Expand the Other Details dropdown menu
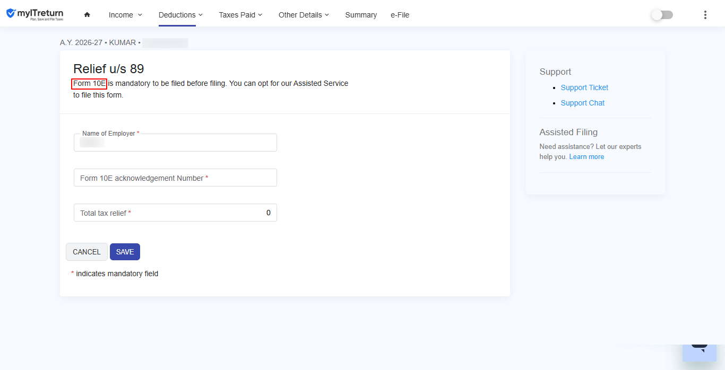Image resolution: width=725 pixels, height=370 pixels. (304, 15)
